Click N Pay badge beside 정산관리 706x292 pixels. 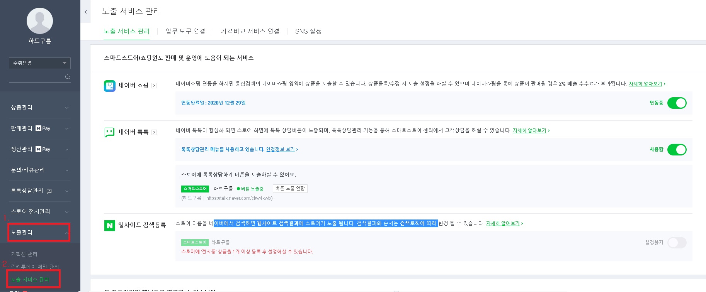43,149
